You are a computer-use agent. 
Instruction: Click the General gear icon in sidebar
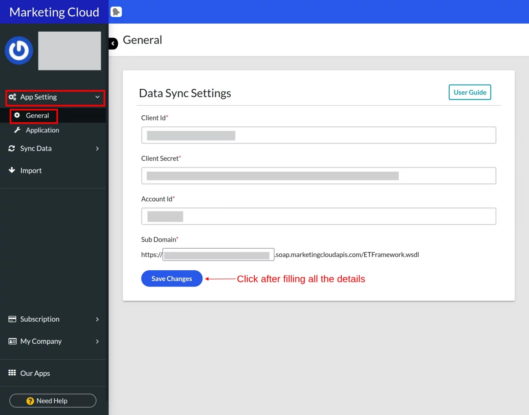(x=17, y=115)
